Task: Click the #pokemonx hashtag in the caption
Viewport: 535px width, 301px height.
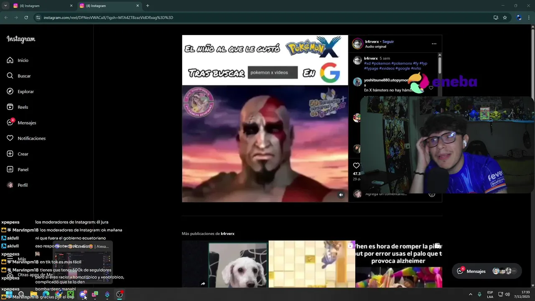Action: click(401, 64)
